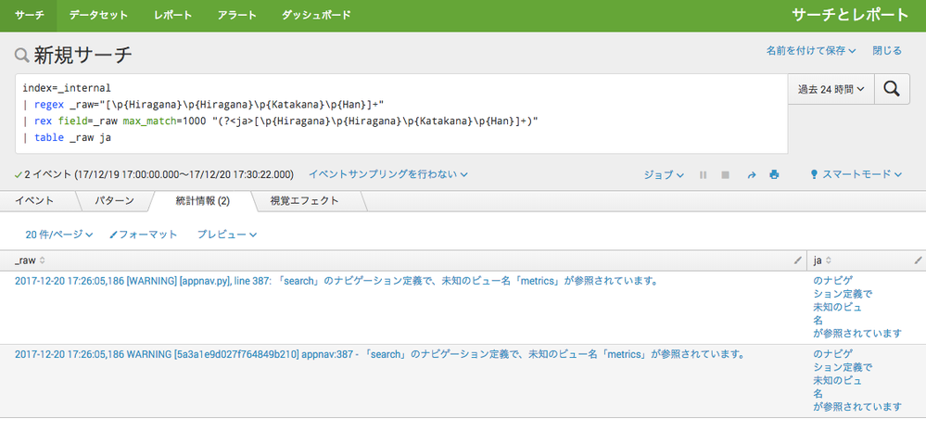926x432 pixels.
Task: Click the share job arrow icon
Action: pos(751,174)
